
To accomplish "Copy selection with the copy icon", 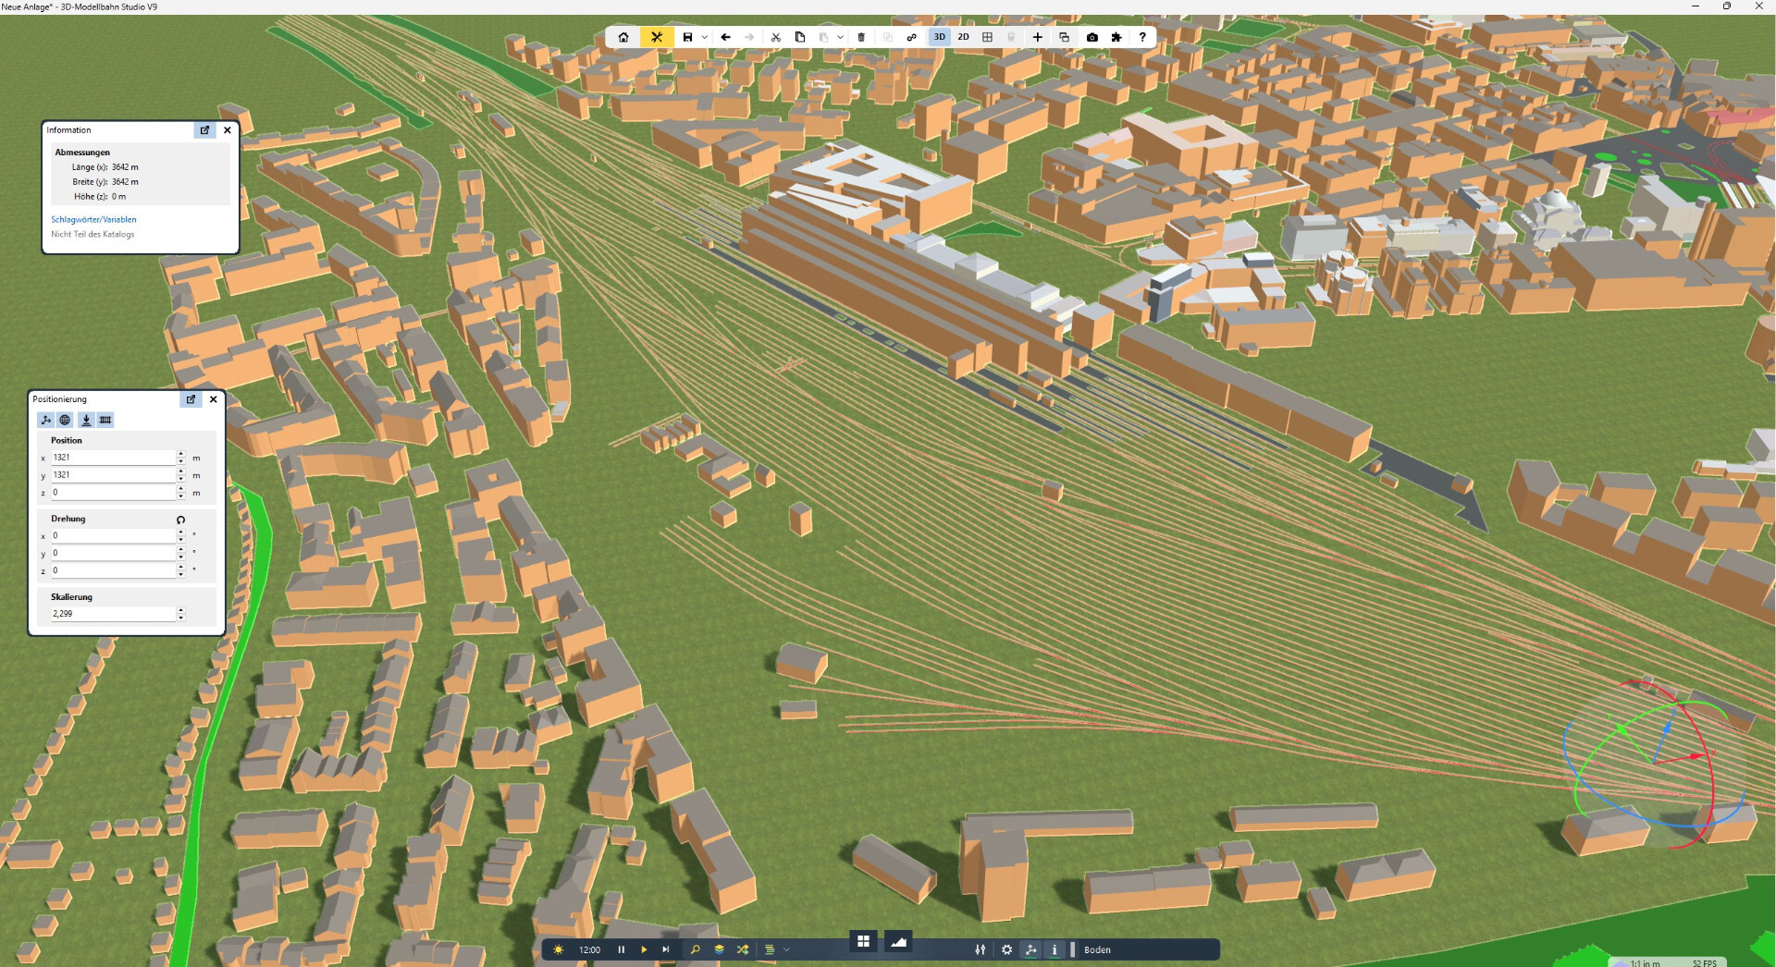I will (x=800, y=37).
